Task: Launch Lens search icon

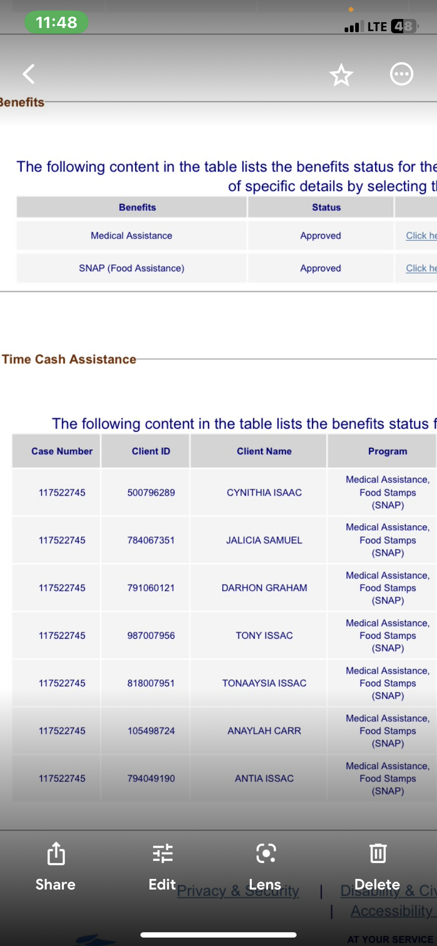Action: pos(265,853)
